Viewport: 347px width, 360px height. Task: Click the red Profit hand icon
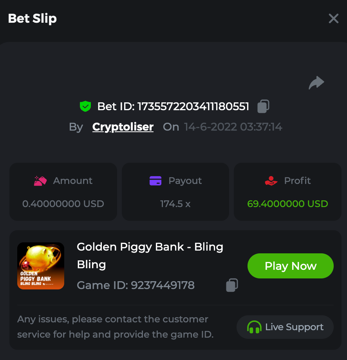[x=271, y=181]
